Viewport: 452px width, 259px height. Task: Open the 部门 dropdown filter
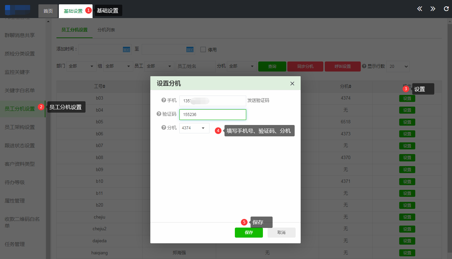[82, 66]
